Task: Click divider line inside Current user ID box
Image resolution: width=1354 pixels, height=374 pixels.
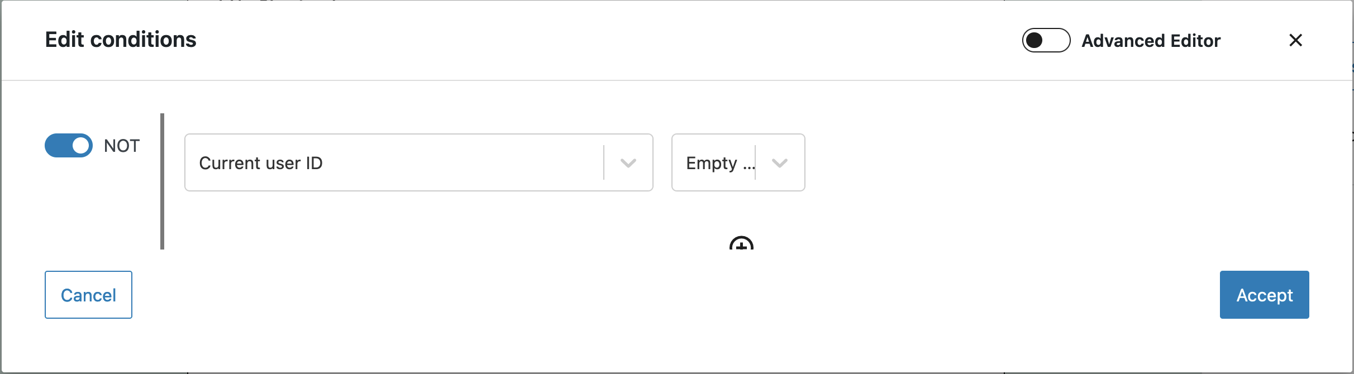Action: [x=604, y=162]
